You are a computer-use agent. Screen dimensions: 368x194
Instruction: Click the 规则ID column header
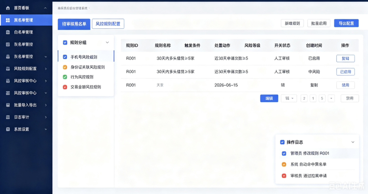click(132, 45)
